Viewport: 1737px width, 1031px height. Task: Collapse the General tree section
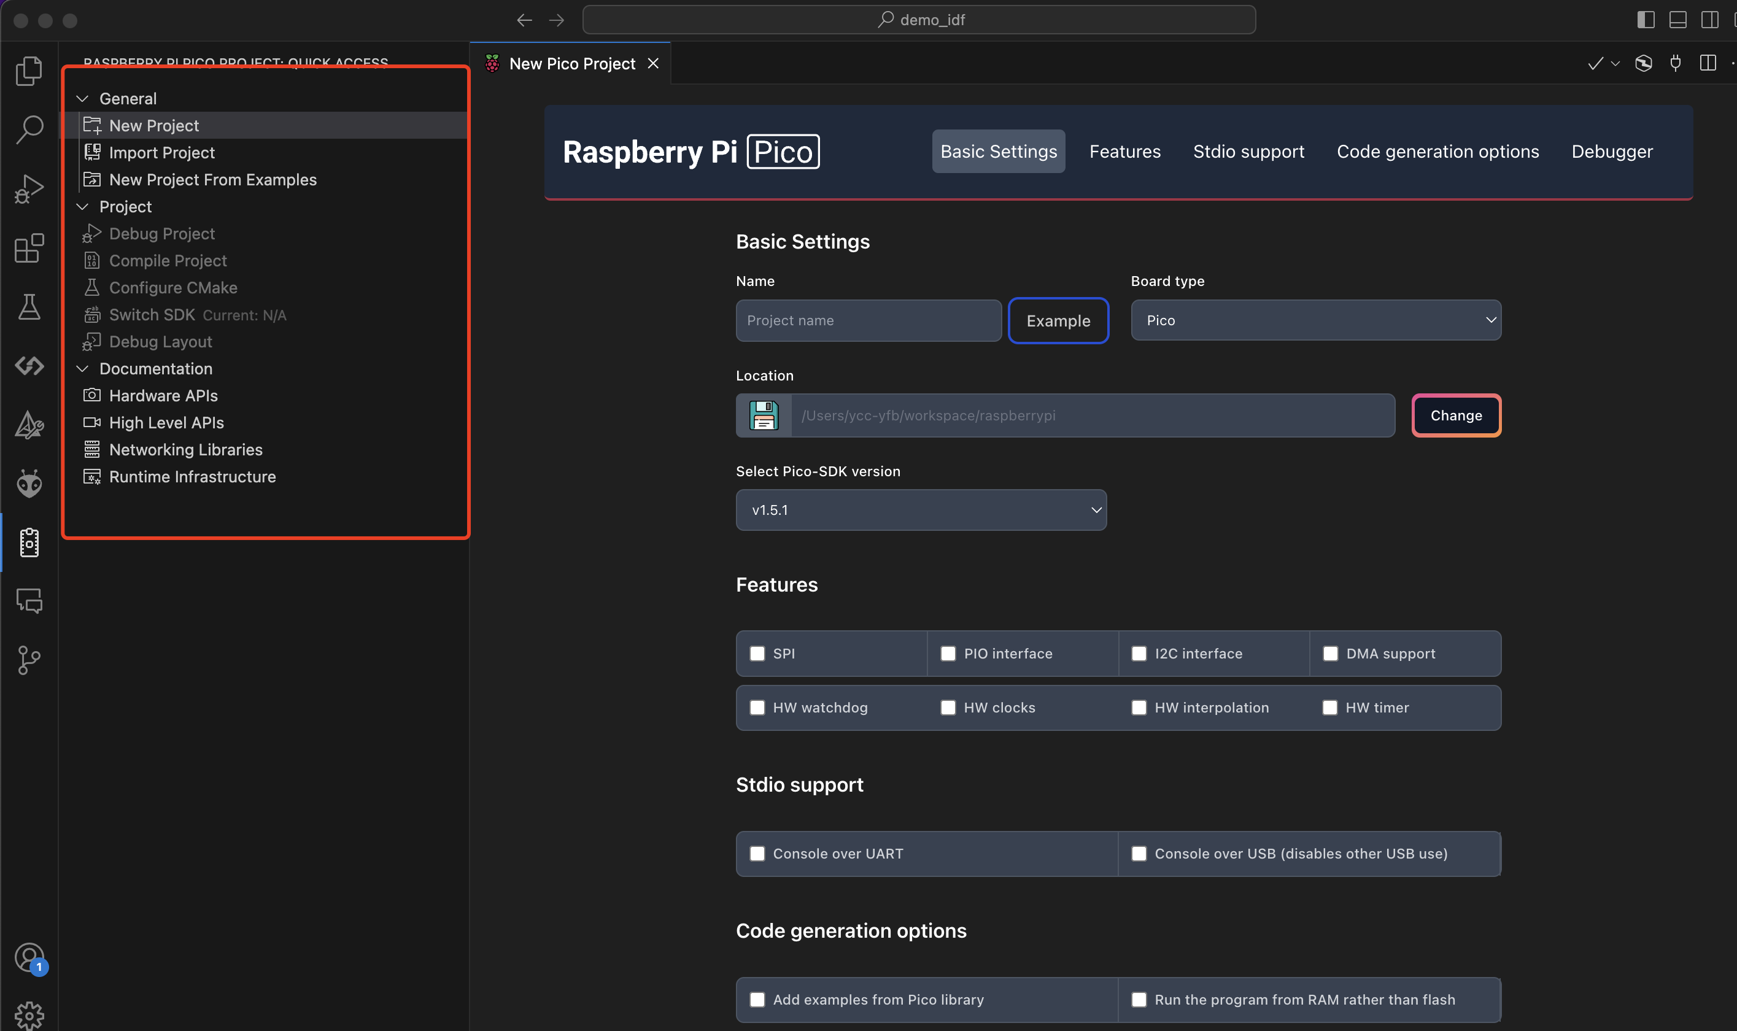83,99
